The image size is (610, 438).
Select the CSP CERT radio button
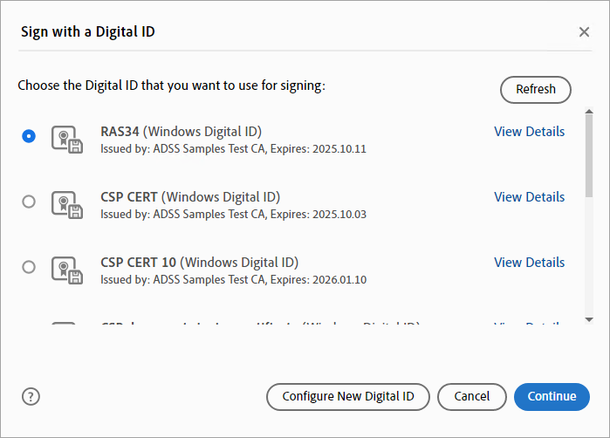click(29, 202)
